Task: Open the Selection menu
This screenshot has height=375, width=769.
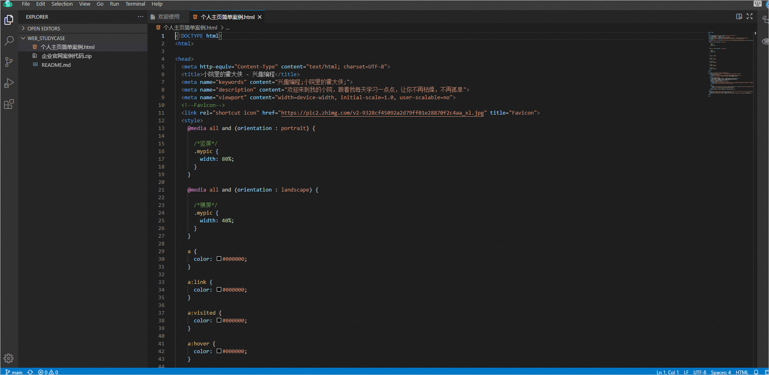Action: pyautogui.click(x=62, y=4)
